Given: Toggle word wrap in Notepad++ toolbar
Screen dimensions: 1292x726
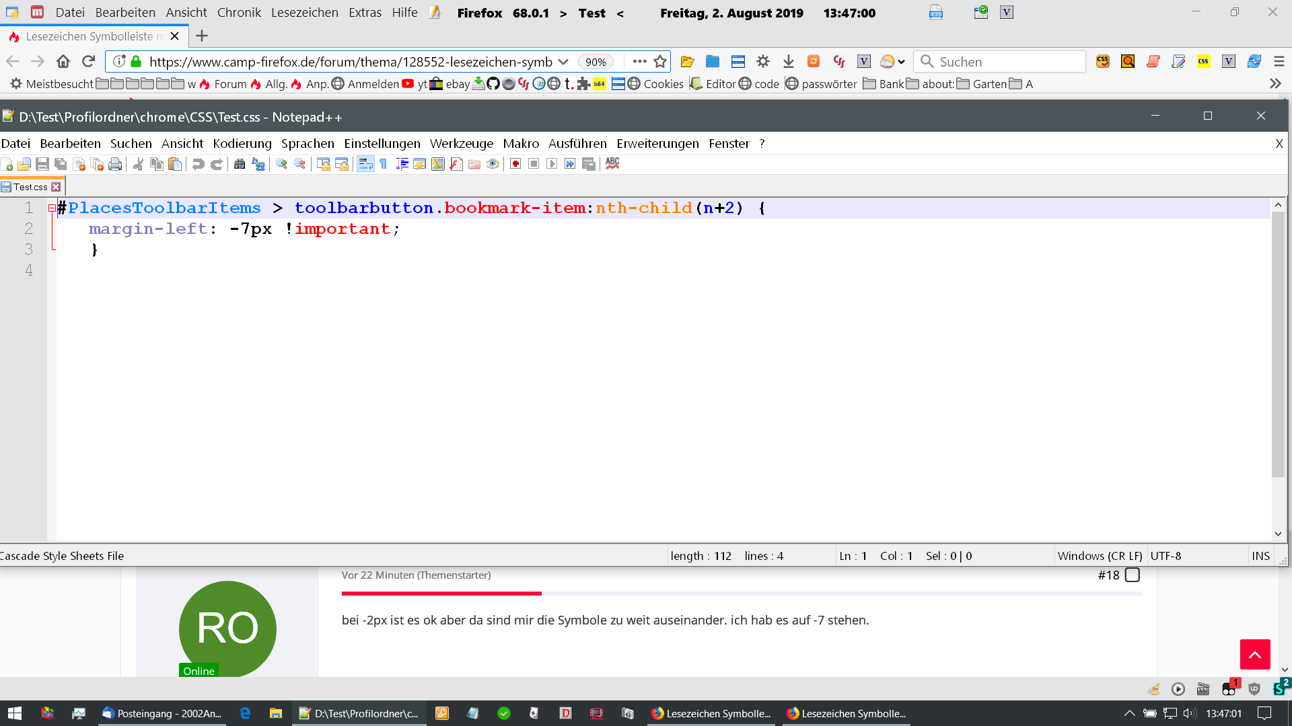Looking at the screenshot, I should click(365, 164).
